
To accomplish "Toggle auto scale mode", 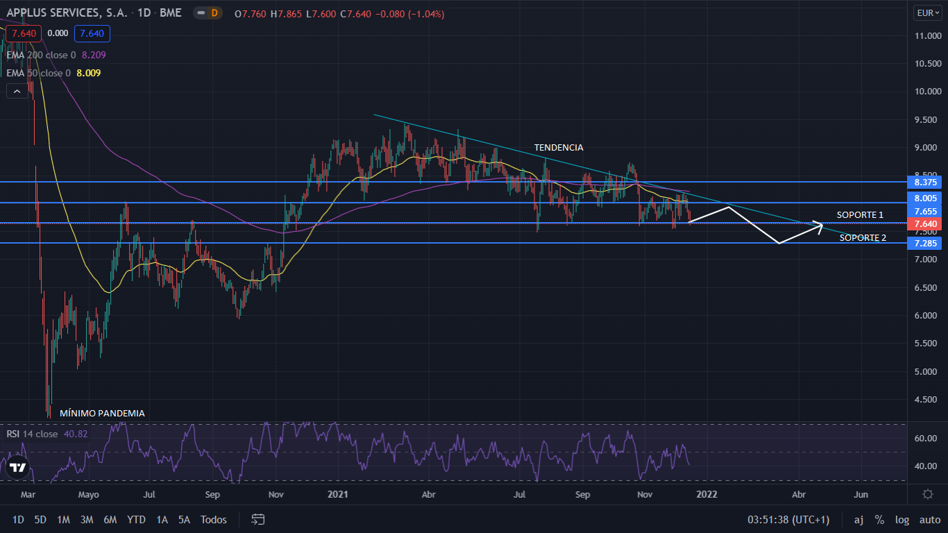I will (x=929, y=519).
